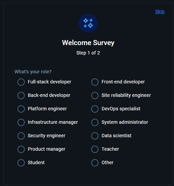Select Back-end developer as your role

pyautogui.click(x=21, y=96)
